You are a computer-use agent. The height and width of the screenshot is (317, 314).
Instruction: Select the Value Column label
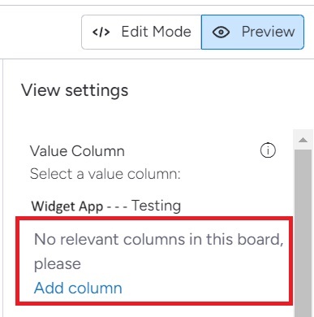77,151
